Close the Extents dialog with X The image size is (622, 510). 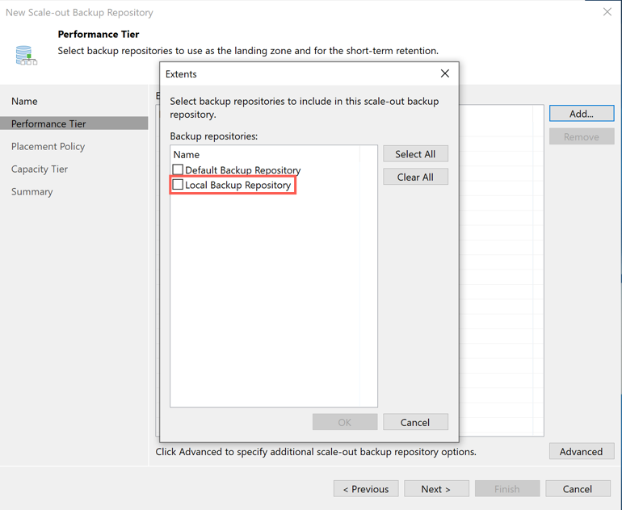(444, 73)
